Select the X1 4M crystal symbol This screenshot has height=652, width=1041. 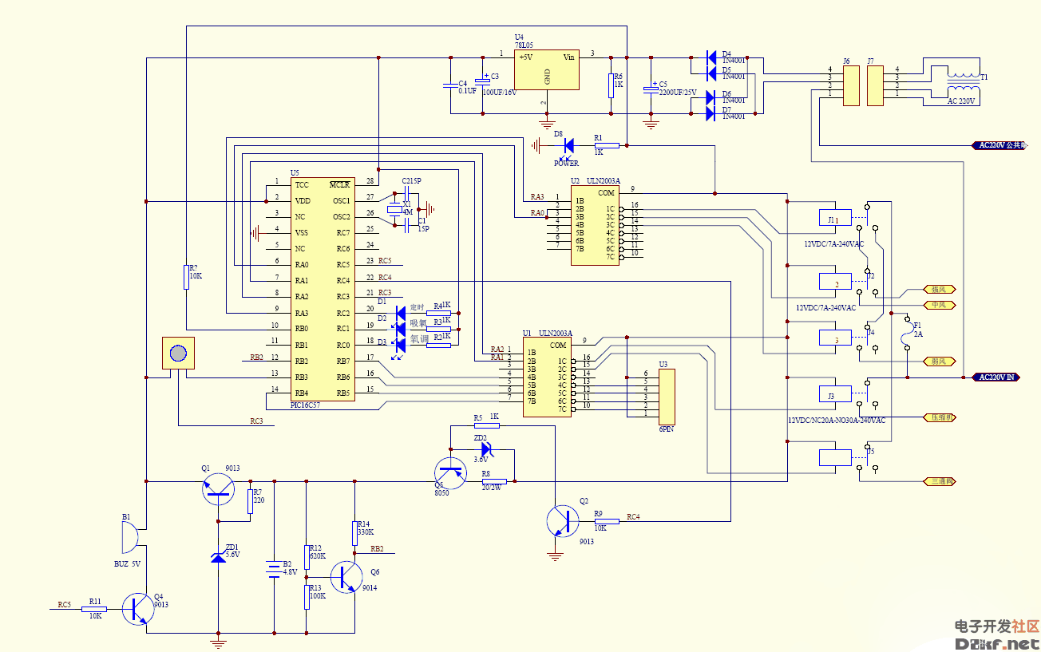pyautogui.click(x=394, y=209)
